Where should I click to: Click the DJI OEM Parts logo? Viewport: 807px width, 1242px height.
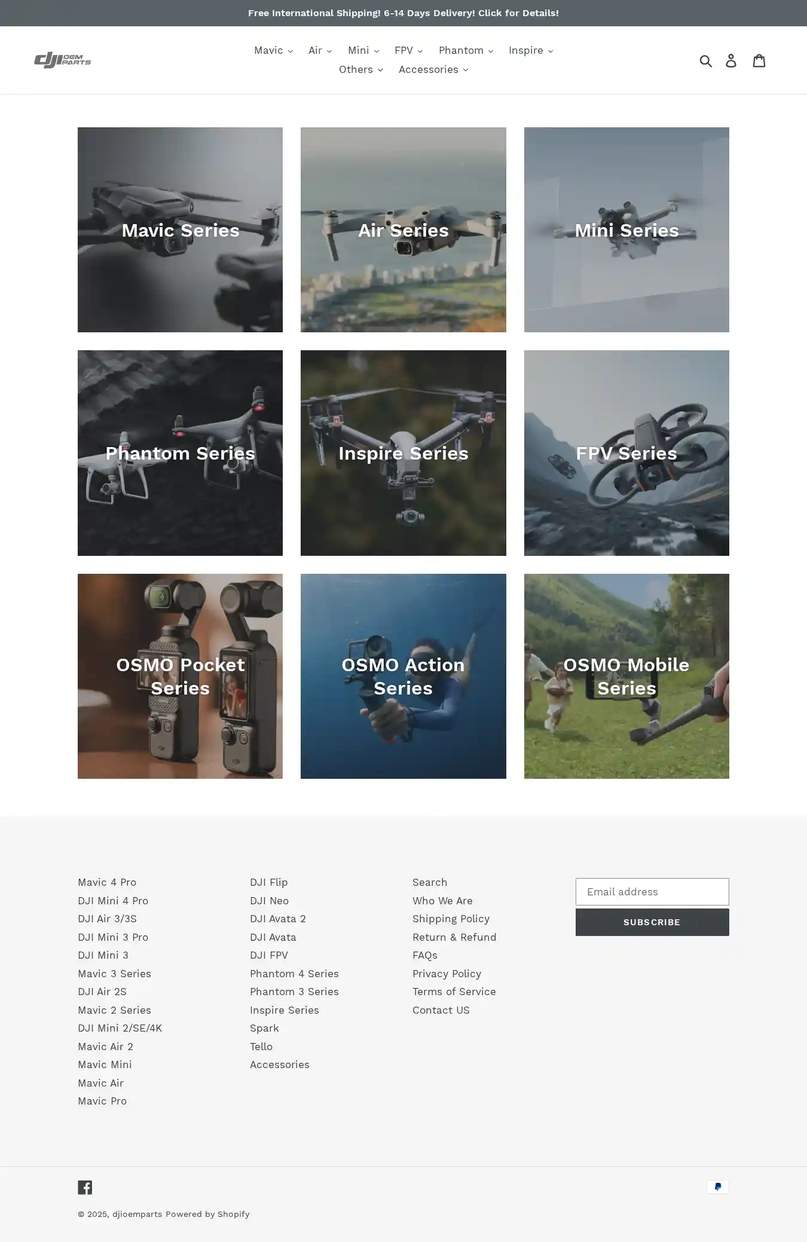63,60
